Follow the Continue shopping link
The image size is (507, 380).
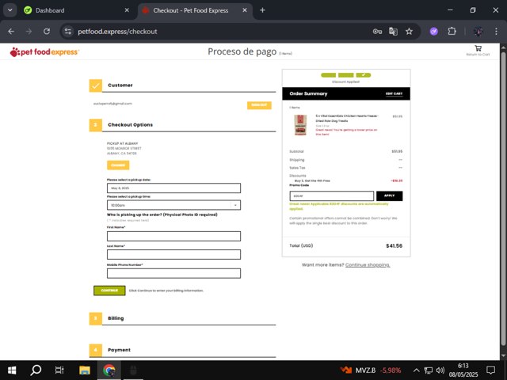pos(368,265)
